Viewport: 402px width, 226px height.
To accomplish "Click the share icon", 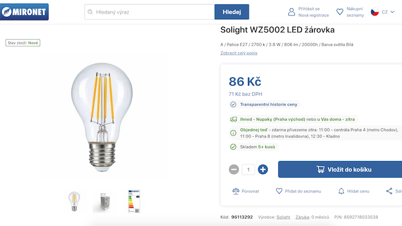I will pyautogui.click(x=389, y=191).
